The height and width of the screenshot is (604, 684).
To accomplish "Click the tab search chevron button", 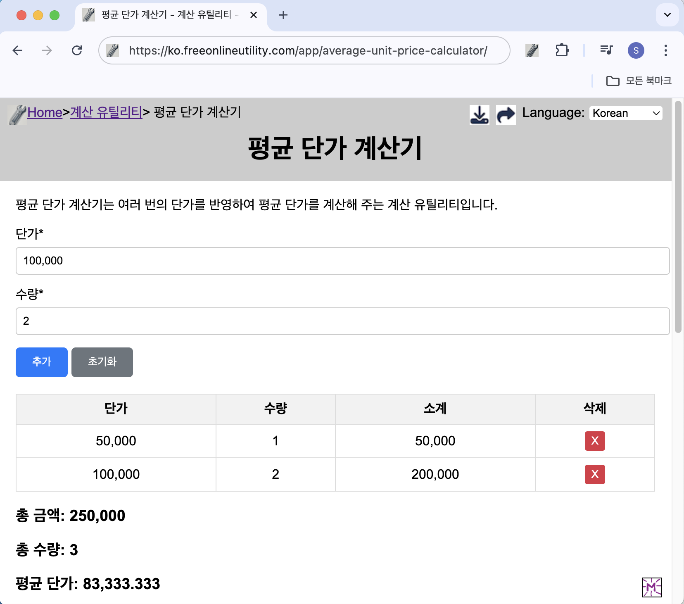I will (x=667, y=15).
